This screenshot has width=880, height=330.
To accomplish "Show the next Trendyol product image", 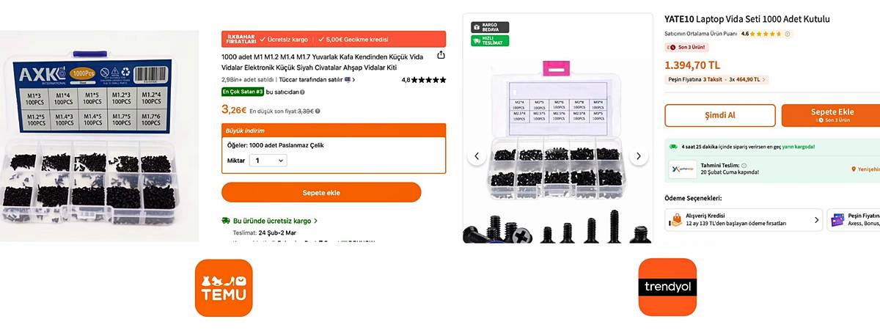I will (x=639, y=156).
